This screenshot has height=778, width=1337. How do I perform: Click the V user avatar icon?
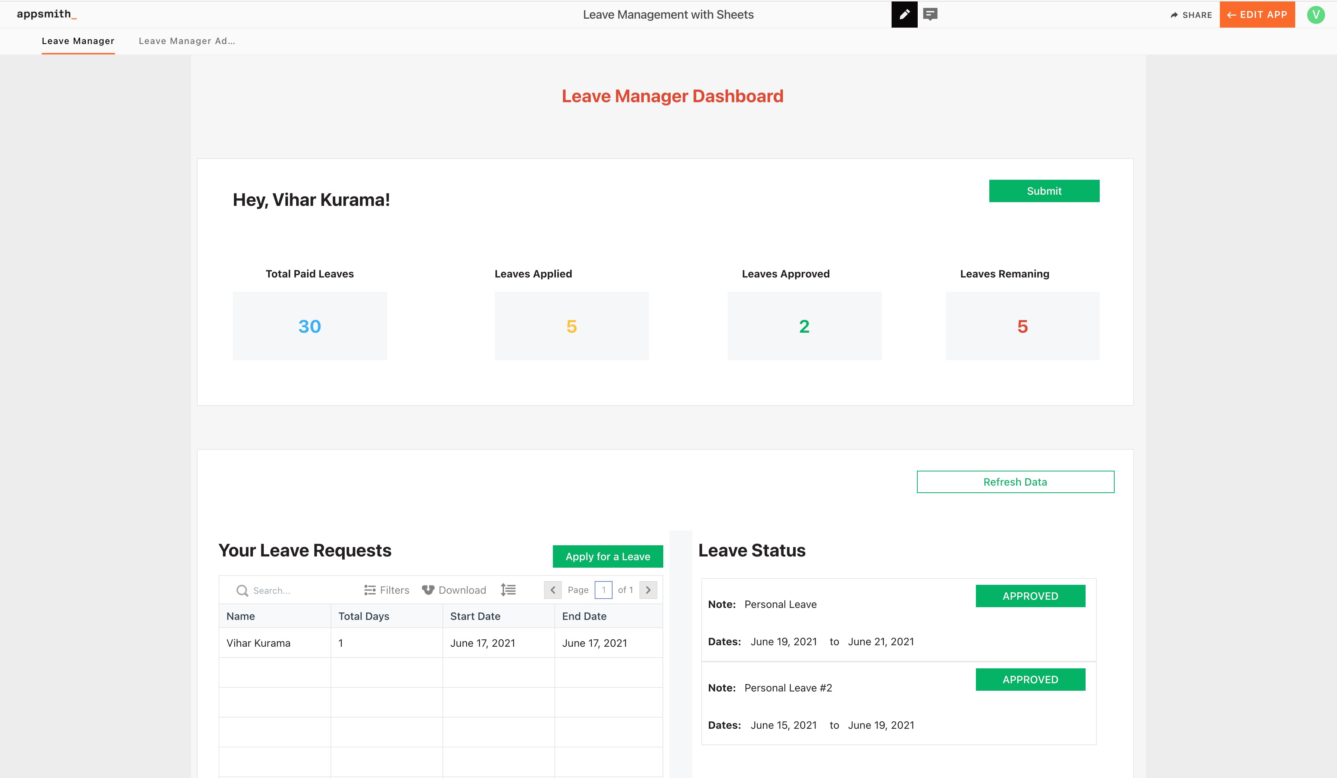(1315, 14)
